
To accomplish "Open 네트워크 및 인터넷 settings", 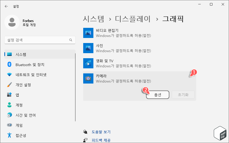I will click(40, 75).
